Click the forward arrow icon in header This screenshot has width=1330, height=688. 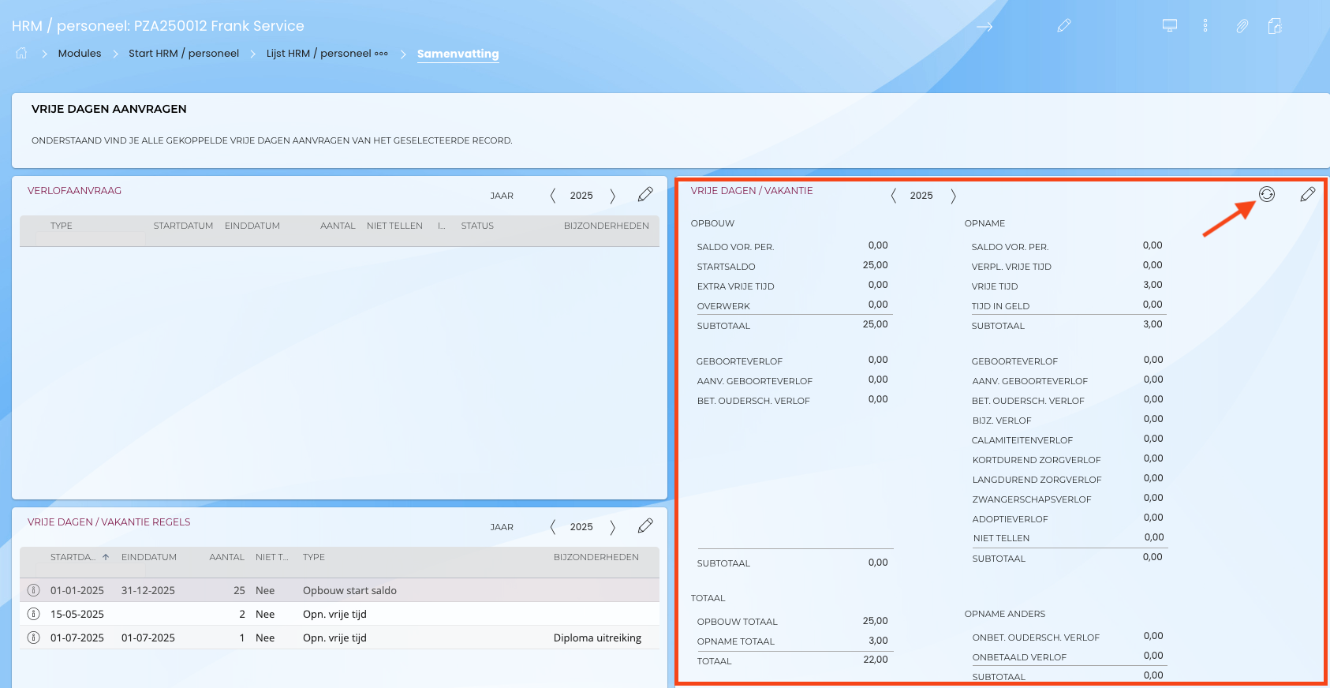[984, 26]
